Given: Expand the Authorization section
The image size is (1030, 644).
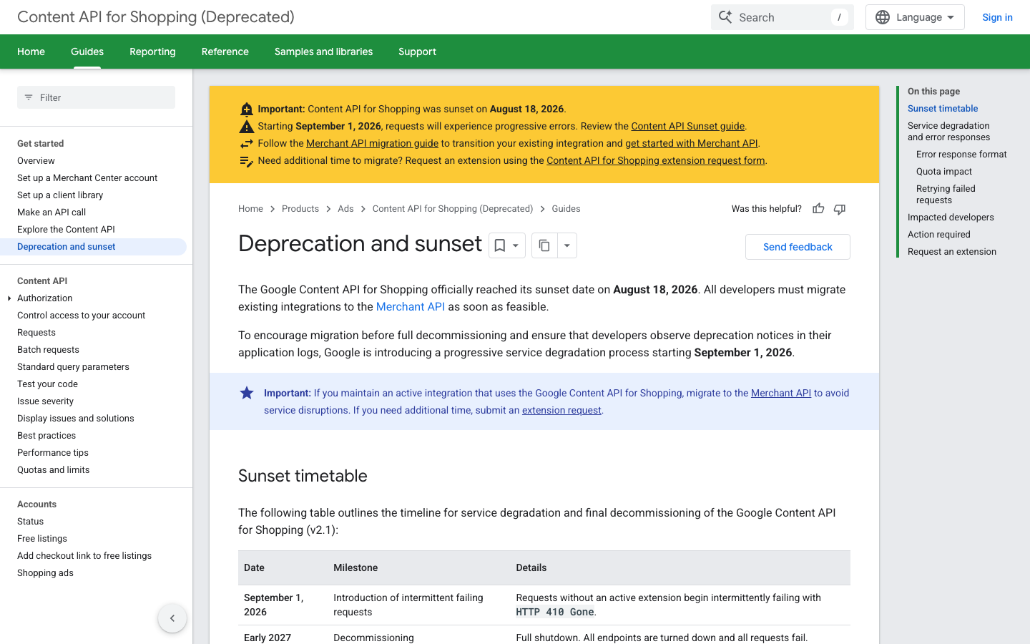Looking at the screenshot, I should point(9,298).
